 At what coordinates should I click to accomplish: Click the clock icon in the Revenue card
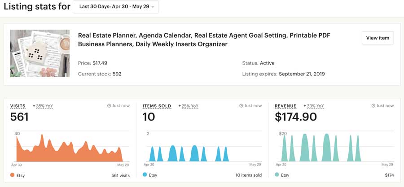tap(373, 106)
